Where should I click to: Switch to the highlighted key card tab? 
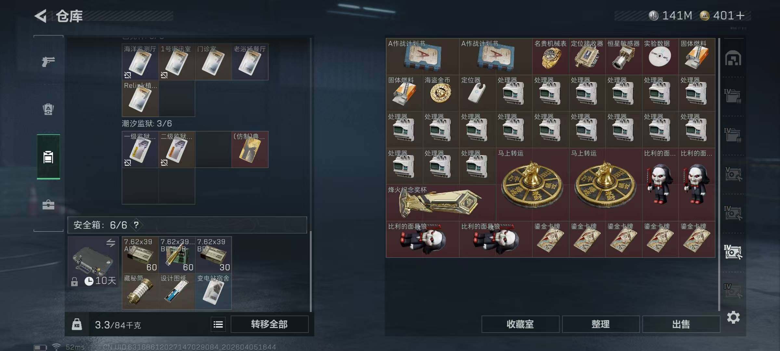(x=48, y=157)
